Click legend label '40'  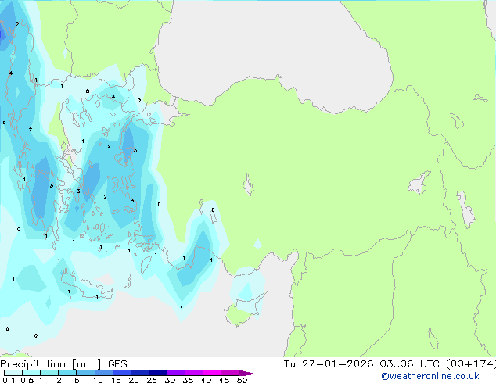click(206, 380)
